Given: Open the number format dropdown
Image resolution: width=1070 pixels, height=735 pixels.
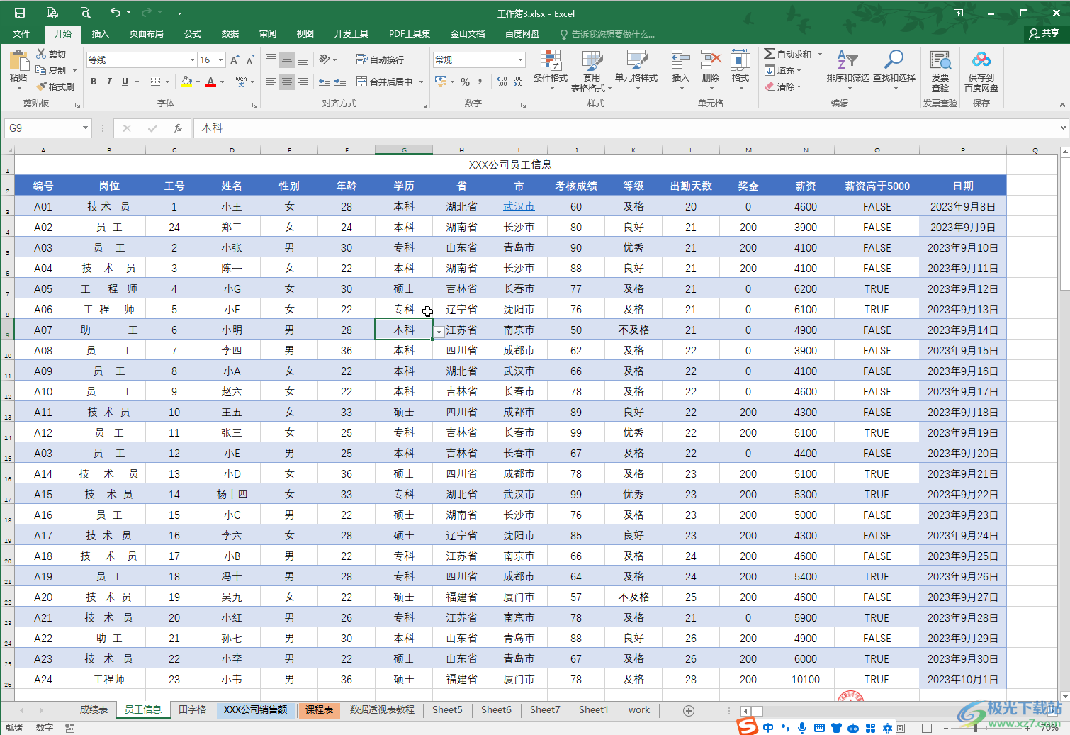Looking at the screenshot, I should (x=520, y=60).
